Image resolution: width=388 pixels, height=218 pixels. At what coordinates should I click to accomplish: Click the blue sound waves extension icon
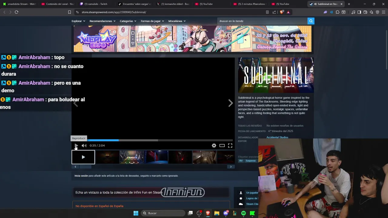[331, 12]
